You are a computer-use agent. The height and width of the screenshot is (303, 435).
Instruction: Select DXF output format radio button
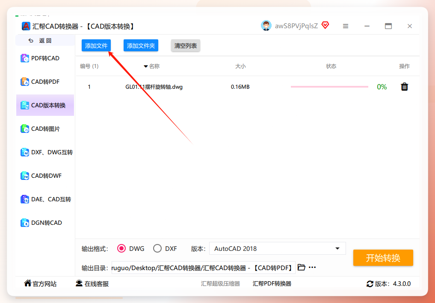[x=157, y=248]
